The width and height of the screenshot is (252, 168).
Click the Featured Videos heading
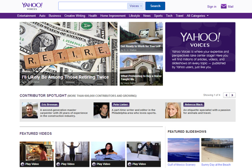click(36, 134)
